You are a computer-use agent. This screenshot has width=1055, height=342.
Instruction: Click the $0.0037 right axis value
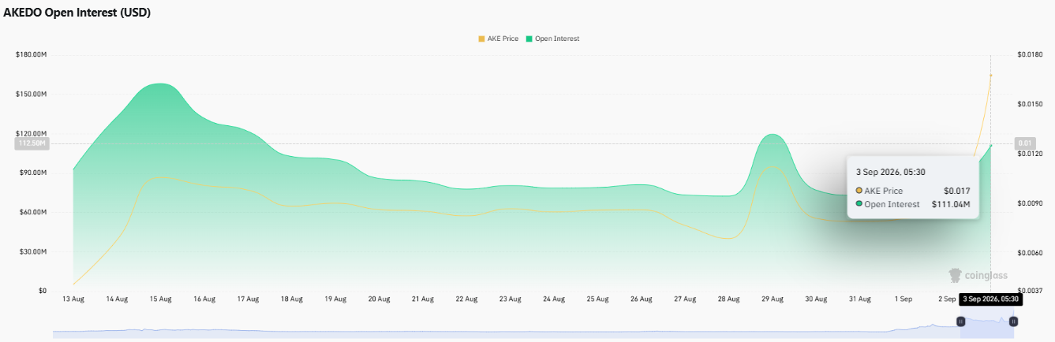pos(1030,291)
